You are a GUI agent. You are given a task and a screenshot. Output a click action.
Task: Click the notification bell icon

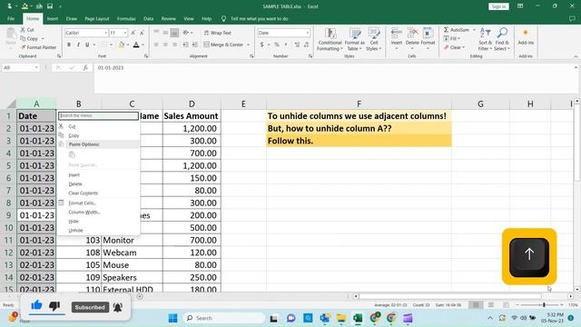coord(118,307)
